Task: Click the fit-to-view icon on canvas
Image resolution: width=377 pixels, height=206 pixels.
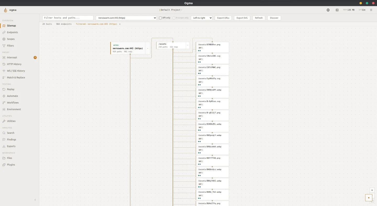Action: click(x=372, y=201)
